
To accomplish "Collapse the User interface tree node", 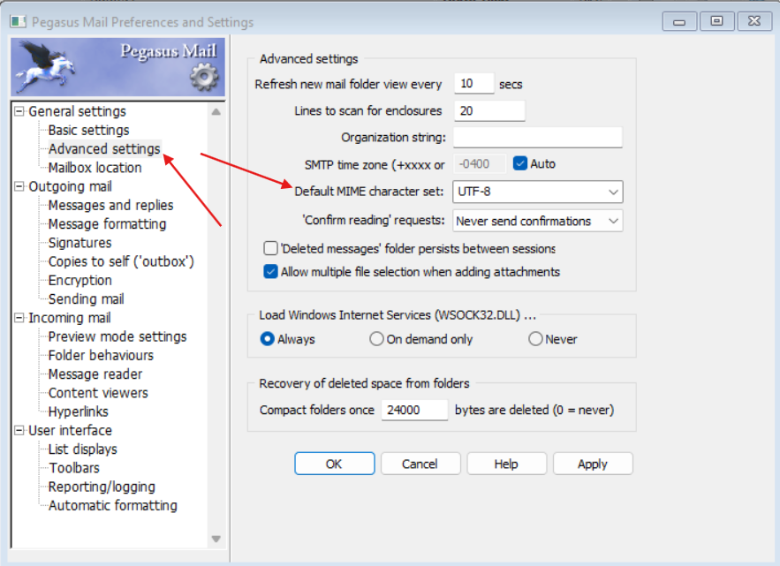I will point(19,431).
